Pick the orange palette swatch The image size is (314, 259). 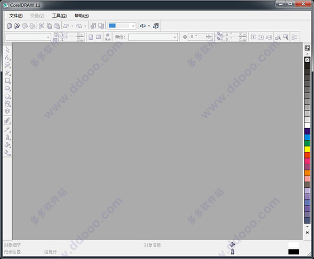click(307, 173)
